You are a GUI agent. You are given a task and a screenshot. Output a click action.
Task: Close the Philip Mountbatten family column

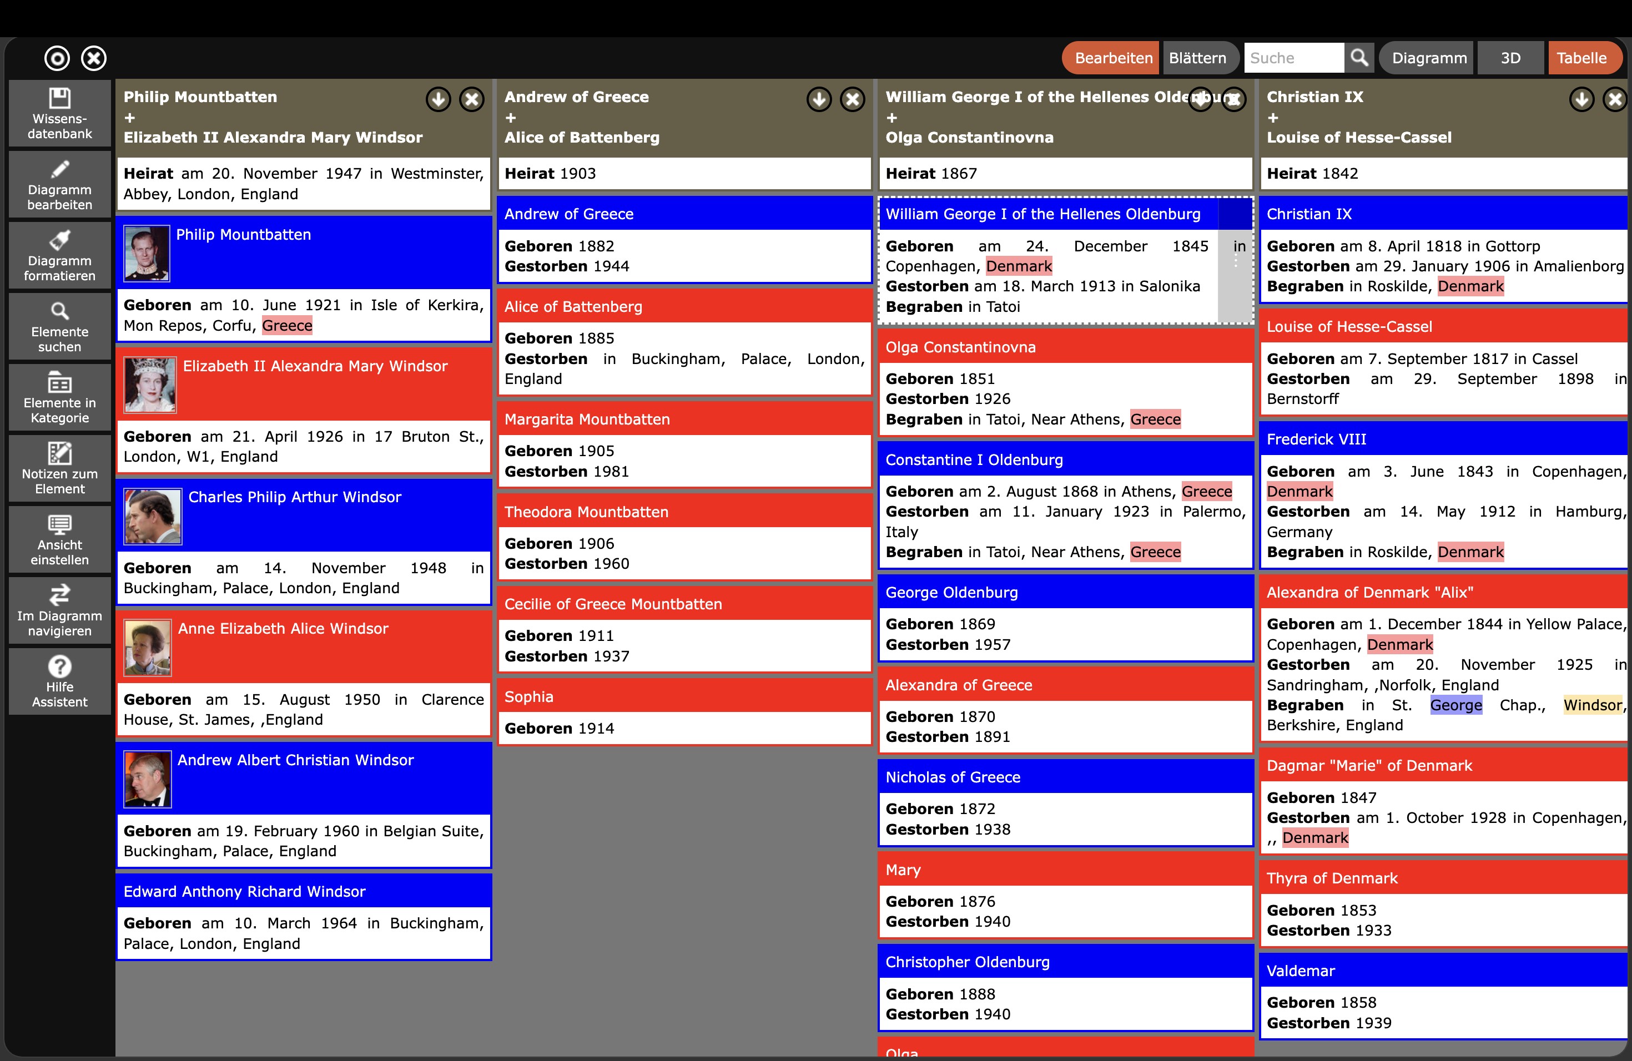pyautogui.click(x=472, y=99)
